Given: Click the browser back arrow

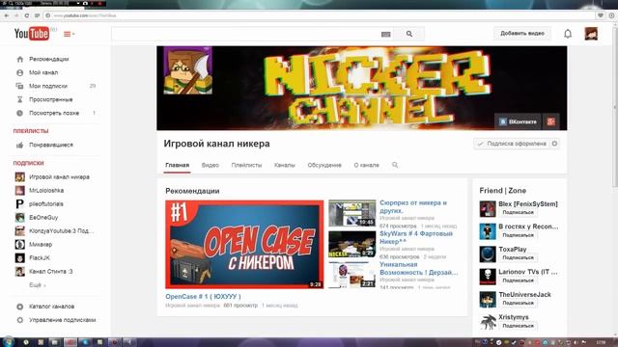Looking at the screenshot, I should (x=7, y=15).
